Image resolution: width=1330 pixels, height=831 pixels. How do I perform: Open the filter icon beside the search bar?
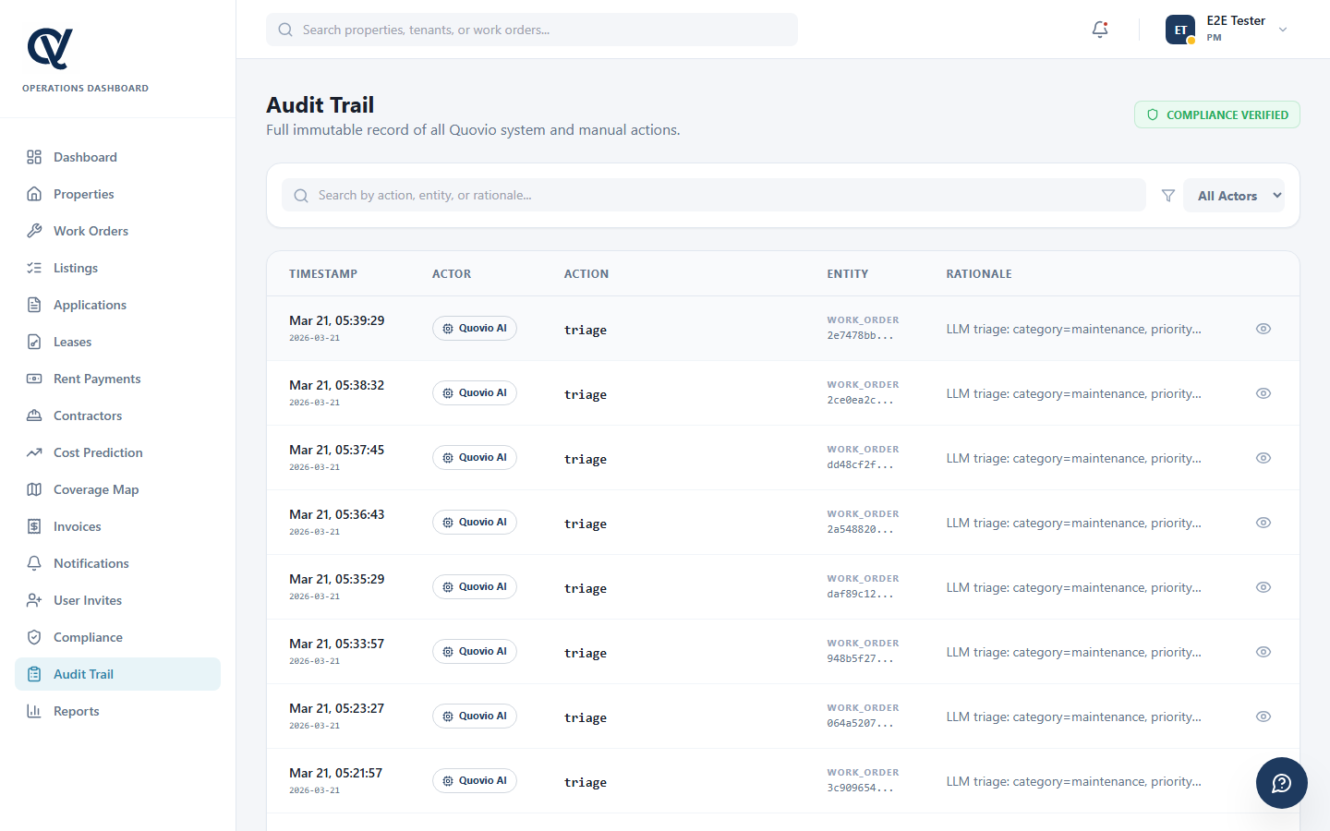(1167, 195)
